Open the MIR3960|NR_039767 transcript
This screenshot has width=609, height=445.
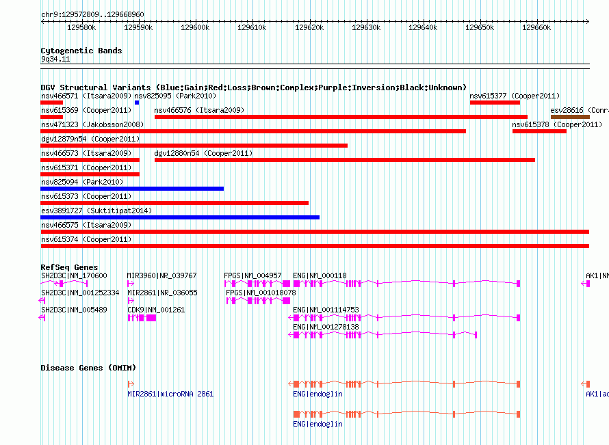162,275
